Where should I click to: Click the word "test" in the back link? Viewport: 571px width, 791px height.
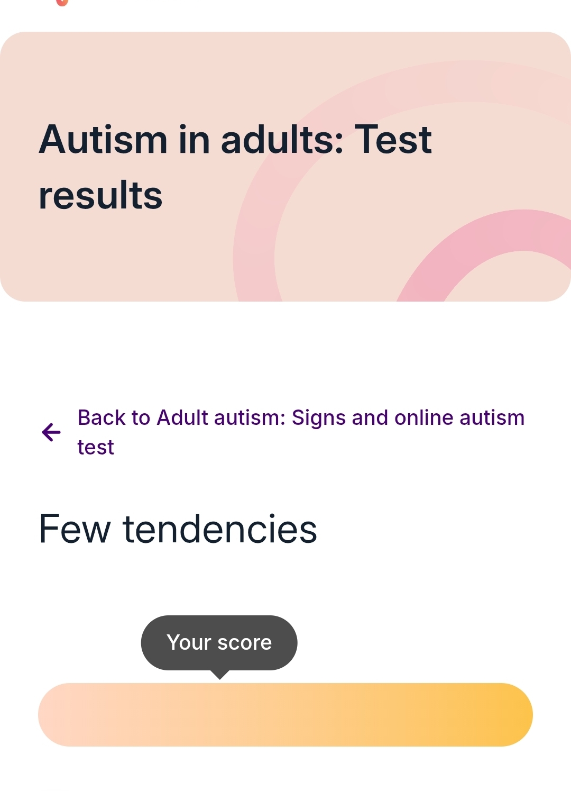click(x=96, y=448)
